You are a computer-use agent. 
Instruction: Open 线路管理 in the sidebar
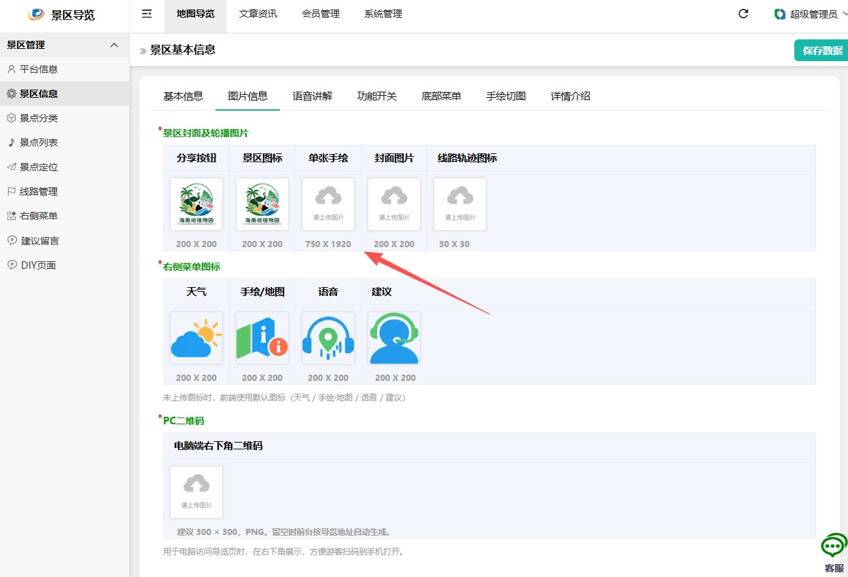click(65, 191)
